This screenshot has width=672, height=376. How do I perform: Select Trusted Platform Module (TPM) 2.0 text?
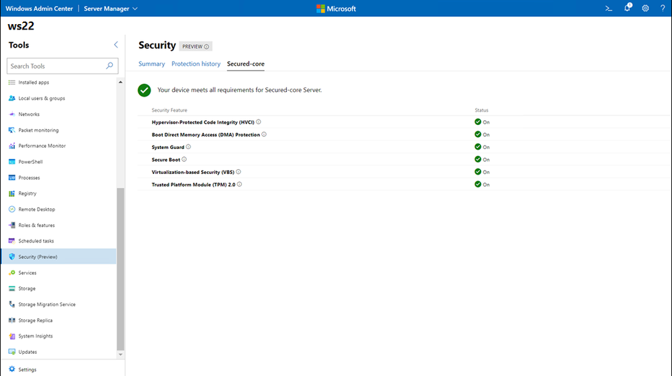pos(194,185)
